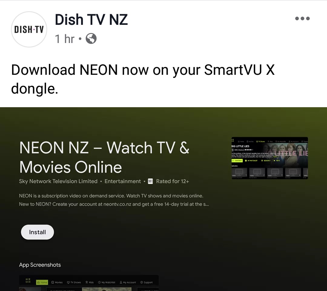Click the NEON NZ app title

(104, 157)
